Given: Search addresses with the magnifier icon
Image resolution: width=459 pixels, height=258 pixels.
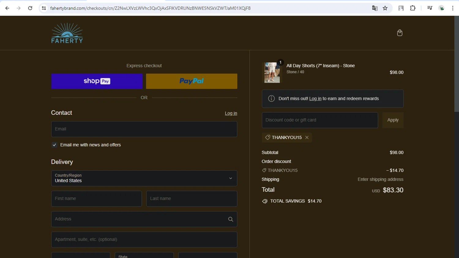Looking at the screenshot, I should click(231, 219).
